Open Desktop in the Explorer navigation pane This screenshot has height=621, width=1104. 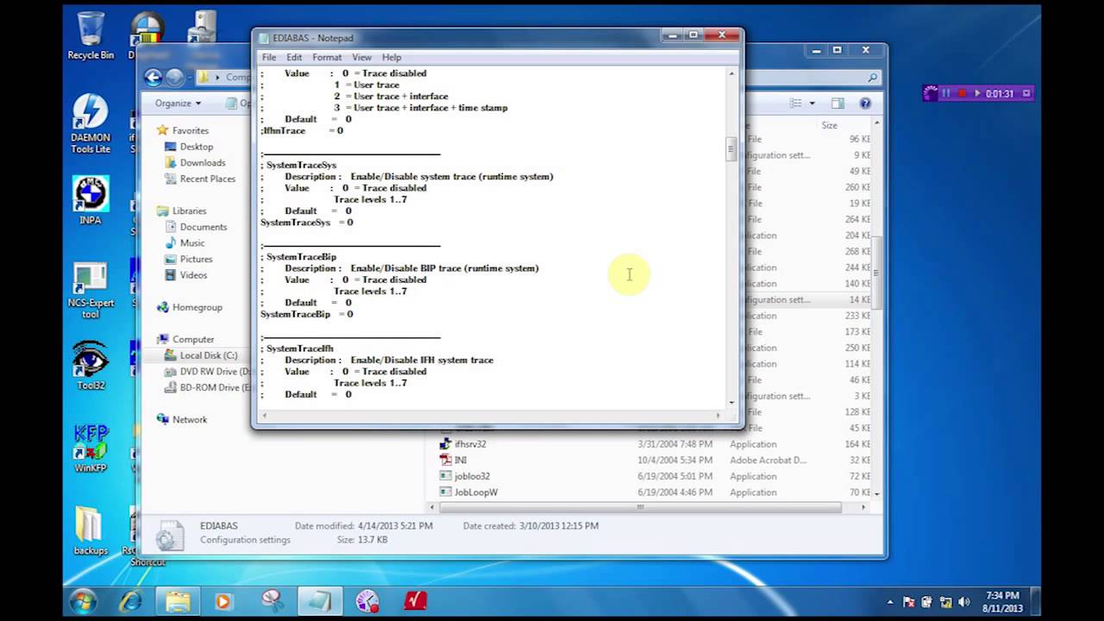[196, 147]
